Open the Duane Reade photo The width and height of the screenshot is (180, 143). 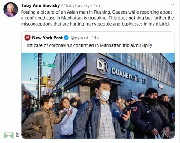98,96
